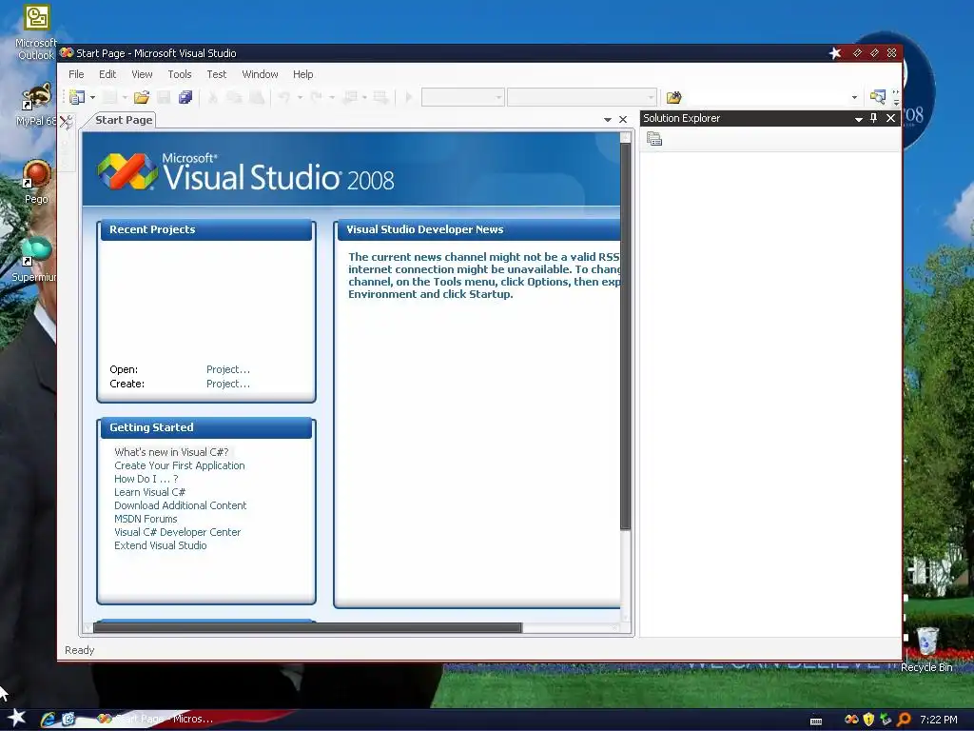Open the View menu
This screenshot has width=974, height=731.
pos(142,74)
